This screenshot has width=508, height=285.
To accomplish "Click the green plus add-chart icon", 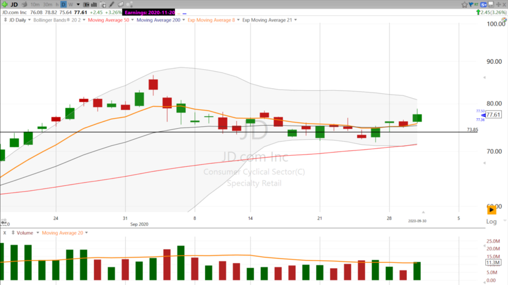I will click(x=5, y=5).
